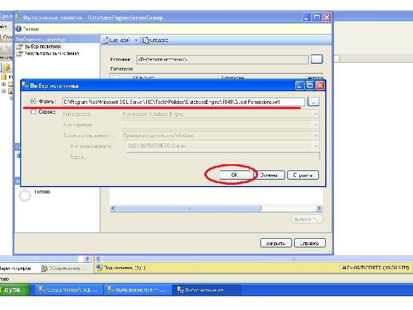Click right arrow of Management Studio left scrollbar

[87, 258]
